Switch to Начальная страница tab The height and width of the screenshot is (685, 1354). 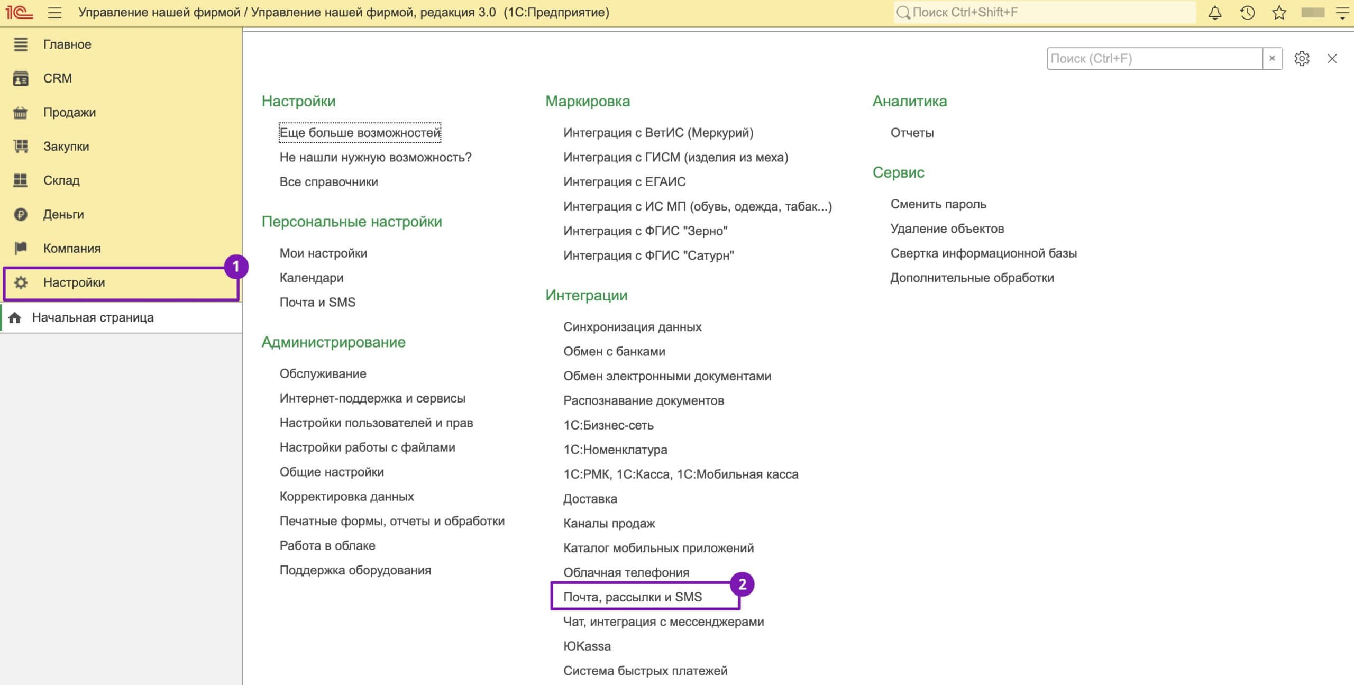click(121, 317)
